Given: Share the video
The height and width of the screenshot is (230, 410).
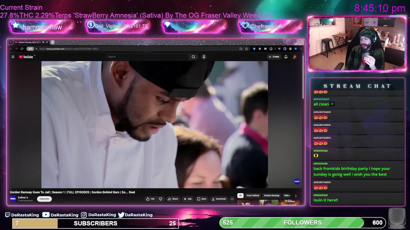Looking at the screenshot, I should [173, 199].
